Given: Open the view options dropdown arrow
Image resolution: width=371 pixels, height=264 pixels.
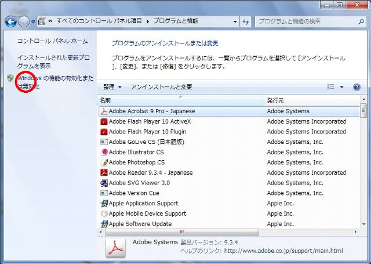Looking at the screenshot, I should point(341,87).
